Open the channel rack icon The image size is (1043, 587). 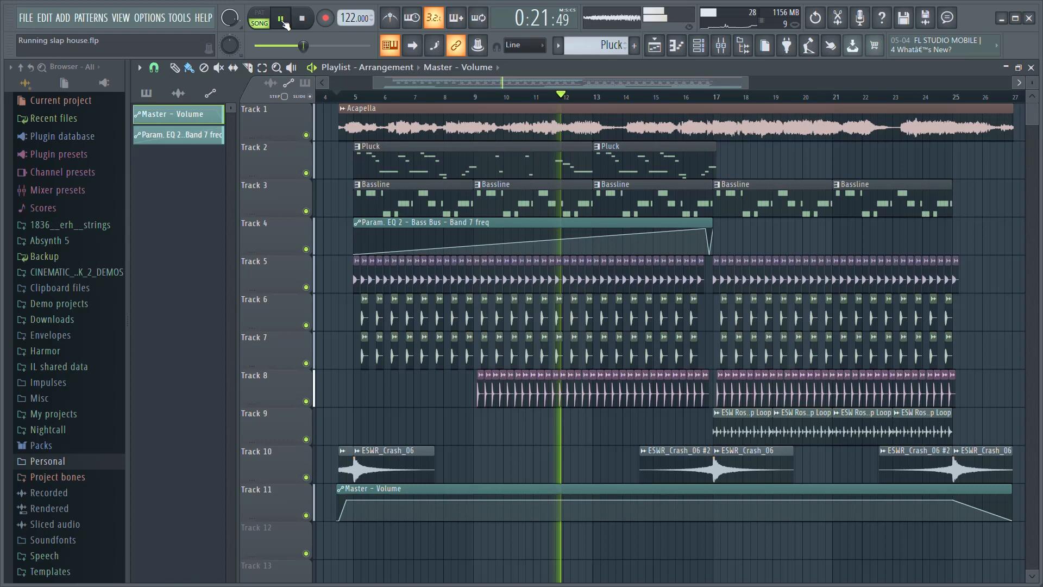tap(699, 46)
